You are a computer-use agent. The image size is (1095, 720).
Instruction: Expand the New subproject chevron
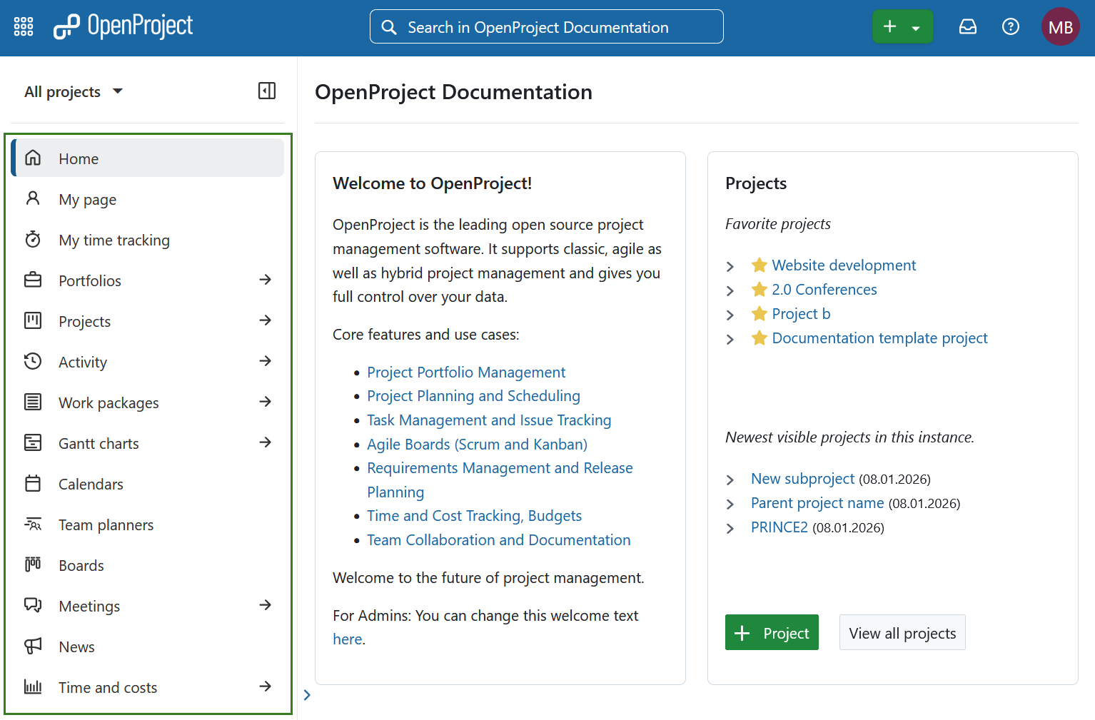pyautogui.click(x=730, y=480)
